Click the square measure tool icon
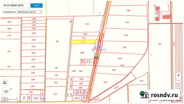The image size is (184, 104). pos(5,82)
